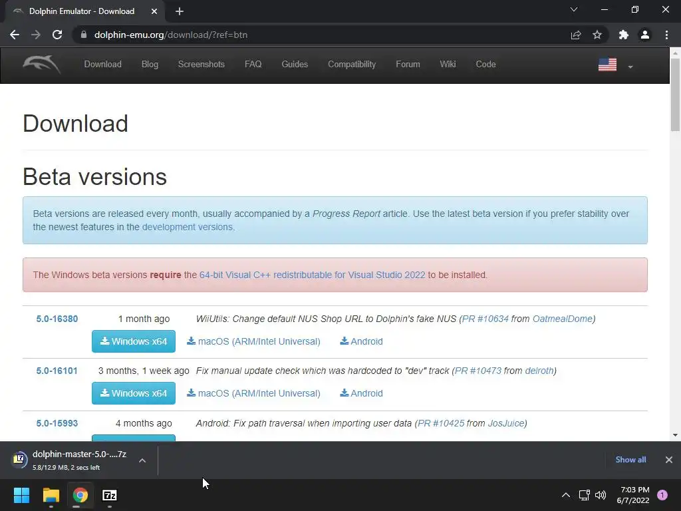Open the notification badge in the taskbar

(x=662, y=495)
